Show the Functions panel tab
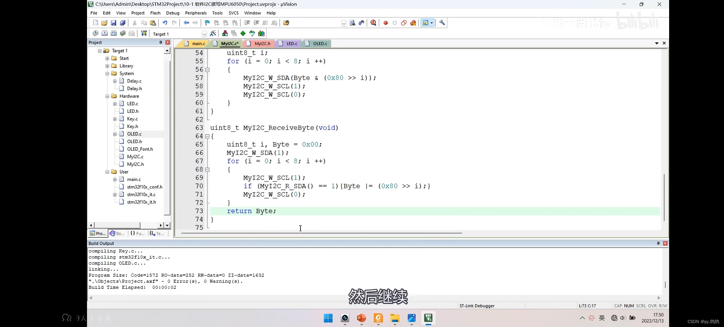724x327 pixels. (137, 233)
